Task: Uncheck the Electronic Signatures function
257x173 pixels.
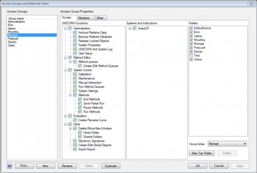Action: 75,141
